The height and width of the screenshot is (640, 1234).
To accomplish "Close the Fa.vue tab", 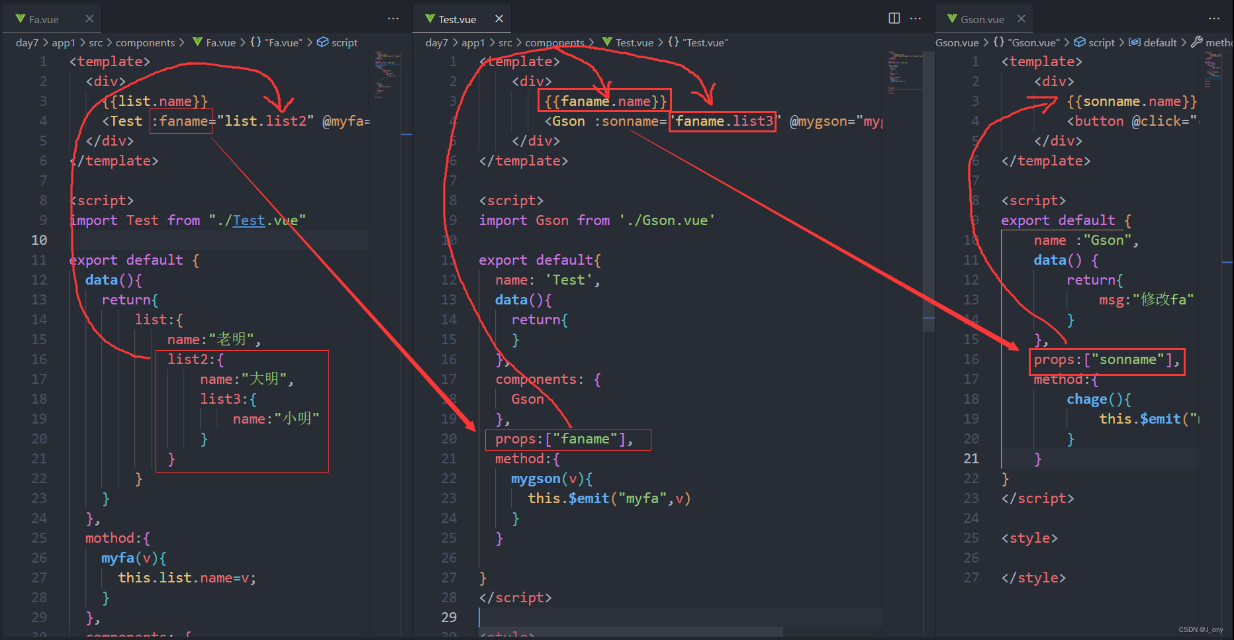I will pos(89,19).
